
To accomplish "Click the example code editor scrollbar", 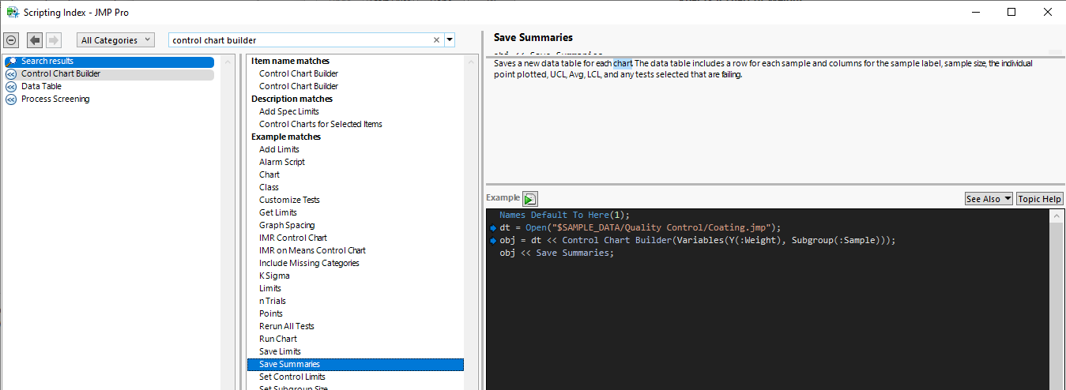I will pyautogui.click(x=1057, y=300).
